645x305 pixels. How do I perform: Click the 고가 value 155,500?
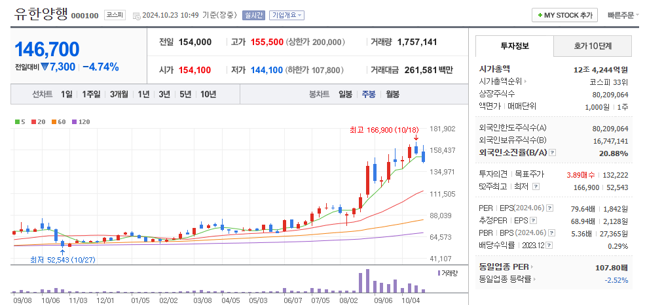click(x=266, y=42)
